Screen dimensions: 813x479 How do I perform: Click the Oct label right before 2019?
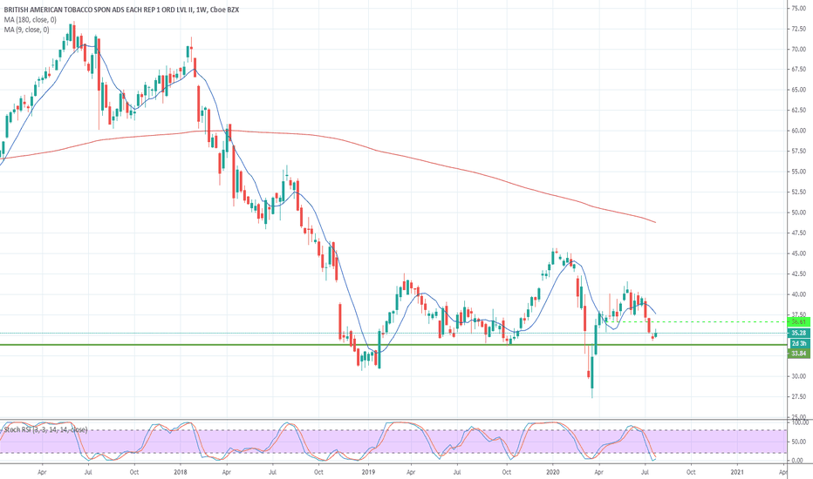coord(319,472)
